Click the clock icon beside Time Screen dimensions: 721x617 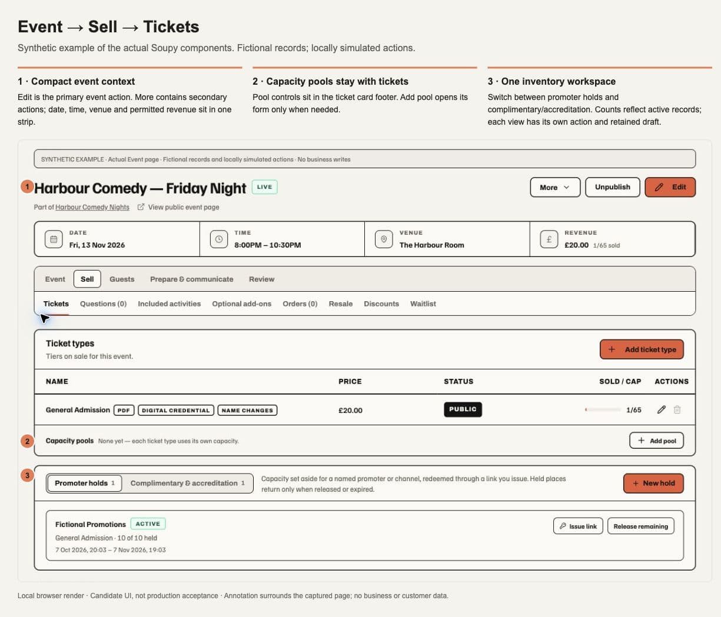(219, 239)
